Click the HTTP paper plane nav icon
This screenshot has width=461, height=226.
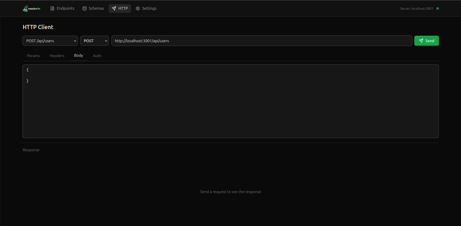(x=114, y=9)
